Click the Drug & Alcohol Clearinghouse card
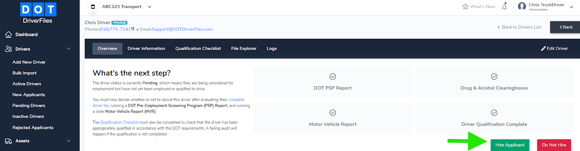This screenshot has width=580, height=151. click(494, 82)
